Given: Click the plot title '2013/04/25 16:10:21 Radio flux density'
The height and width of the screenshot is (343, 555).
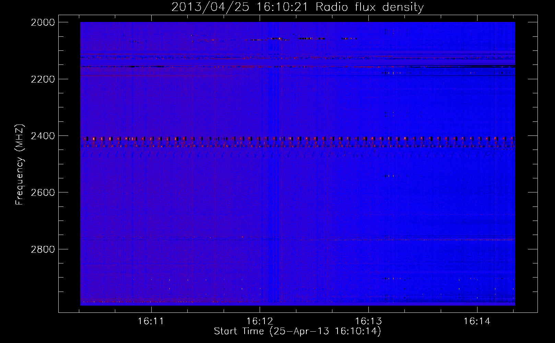Looking at the screenshot, I should pyautogui.click(x=297, y=7).
